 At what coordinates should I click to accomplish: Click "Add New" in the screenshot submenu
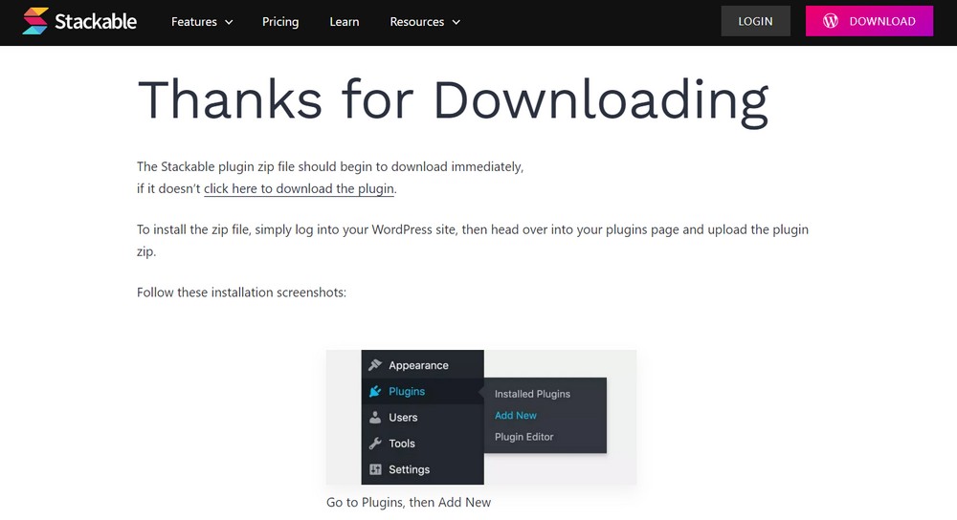click(516, 415)
